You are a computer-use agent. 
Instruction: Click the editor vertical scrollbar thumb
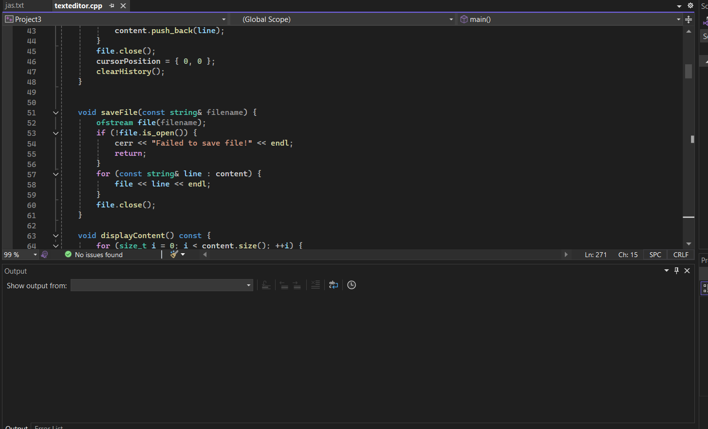pos(689,71)
